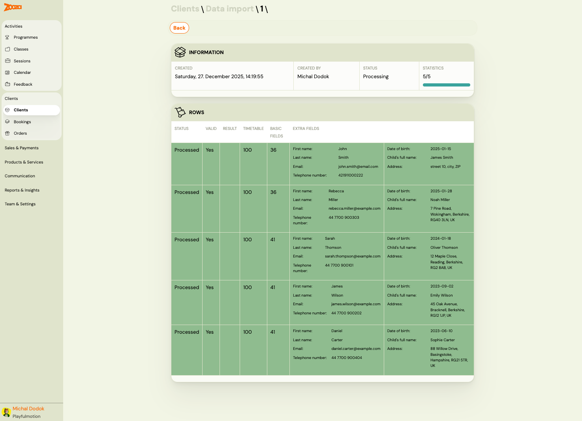Open the Communication menu section
Image resolution: width=582 pixels, height=421 pixels.
click(20, 176)
